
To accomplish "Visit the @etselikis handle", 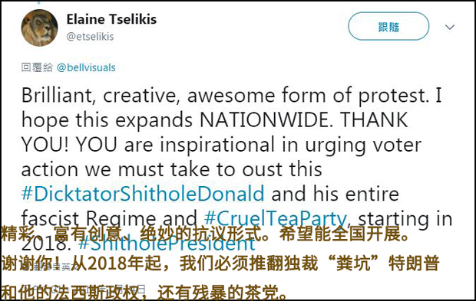I will pyautogui.click(x=90, y=37).
